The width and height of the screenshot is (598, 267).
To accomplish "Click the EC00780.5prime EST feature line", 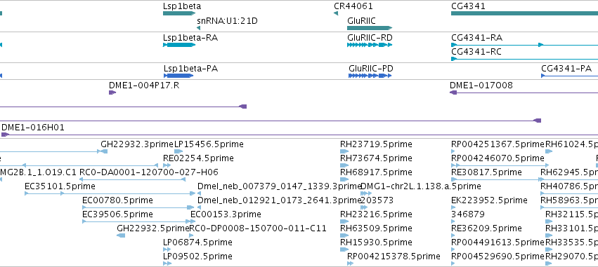I will (138, 207).
